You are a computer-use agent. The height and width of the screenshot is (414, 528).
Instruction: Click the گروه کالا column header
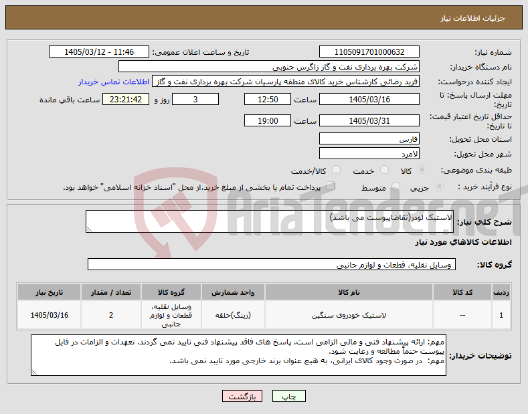[171, 292]
